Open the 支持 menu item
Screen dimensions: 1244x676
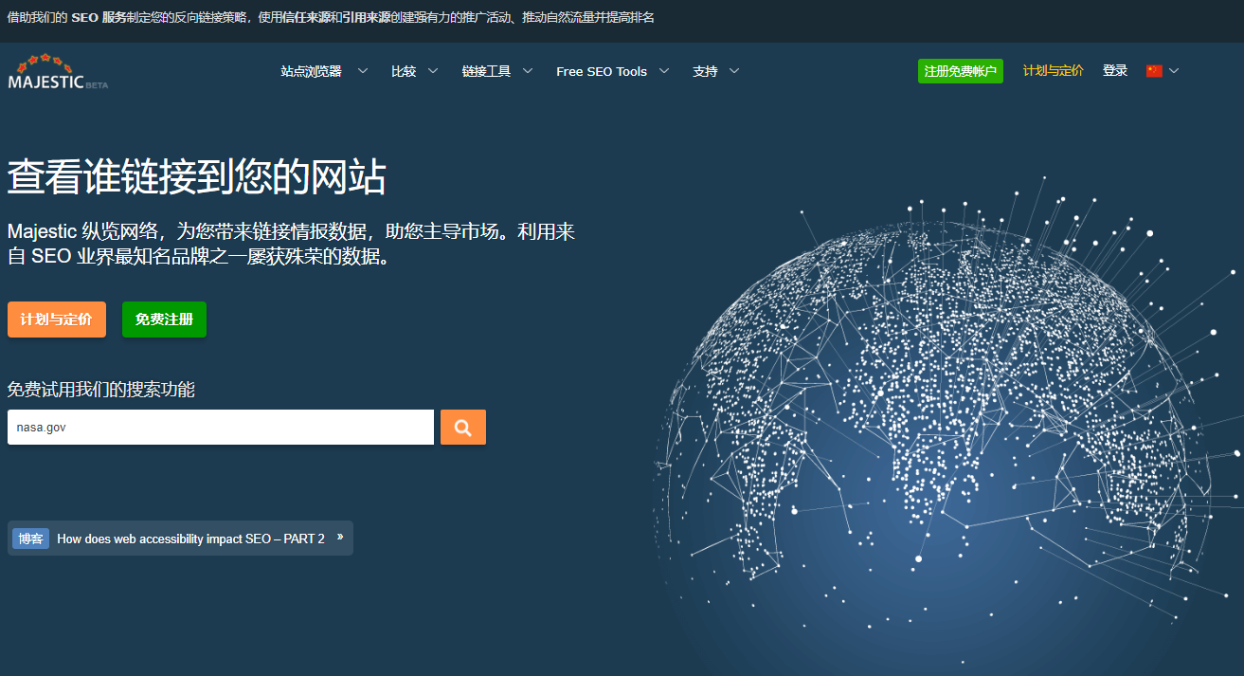point(705,71)
